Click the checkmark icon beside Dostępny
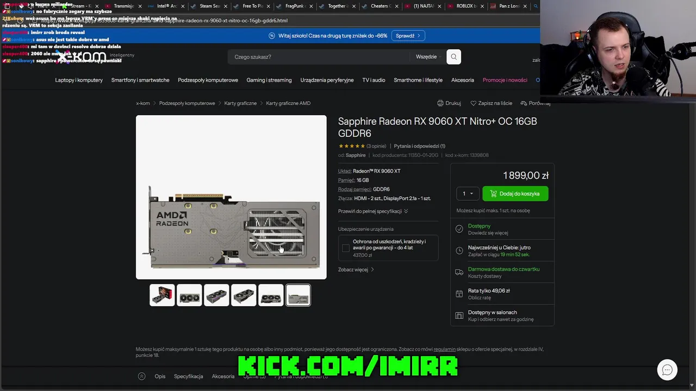 [x=459, y=229]
